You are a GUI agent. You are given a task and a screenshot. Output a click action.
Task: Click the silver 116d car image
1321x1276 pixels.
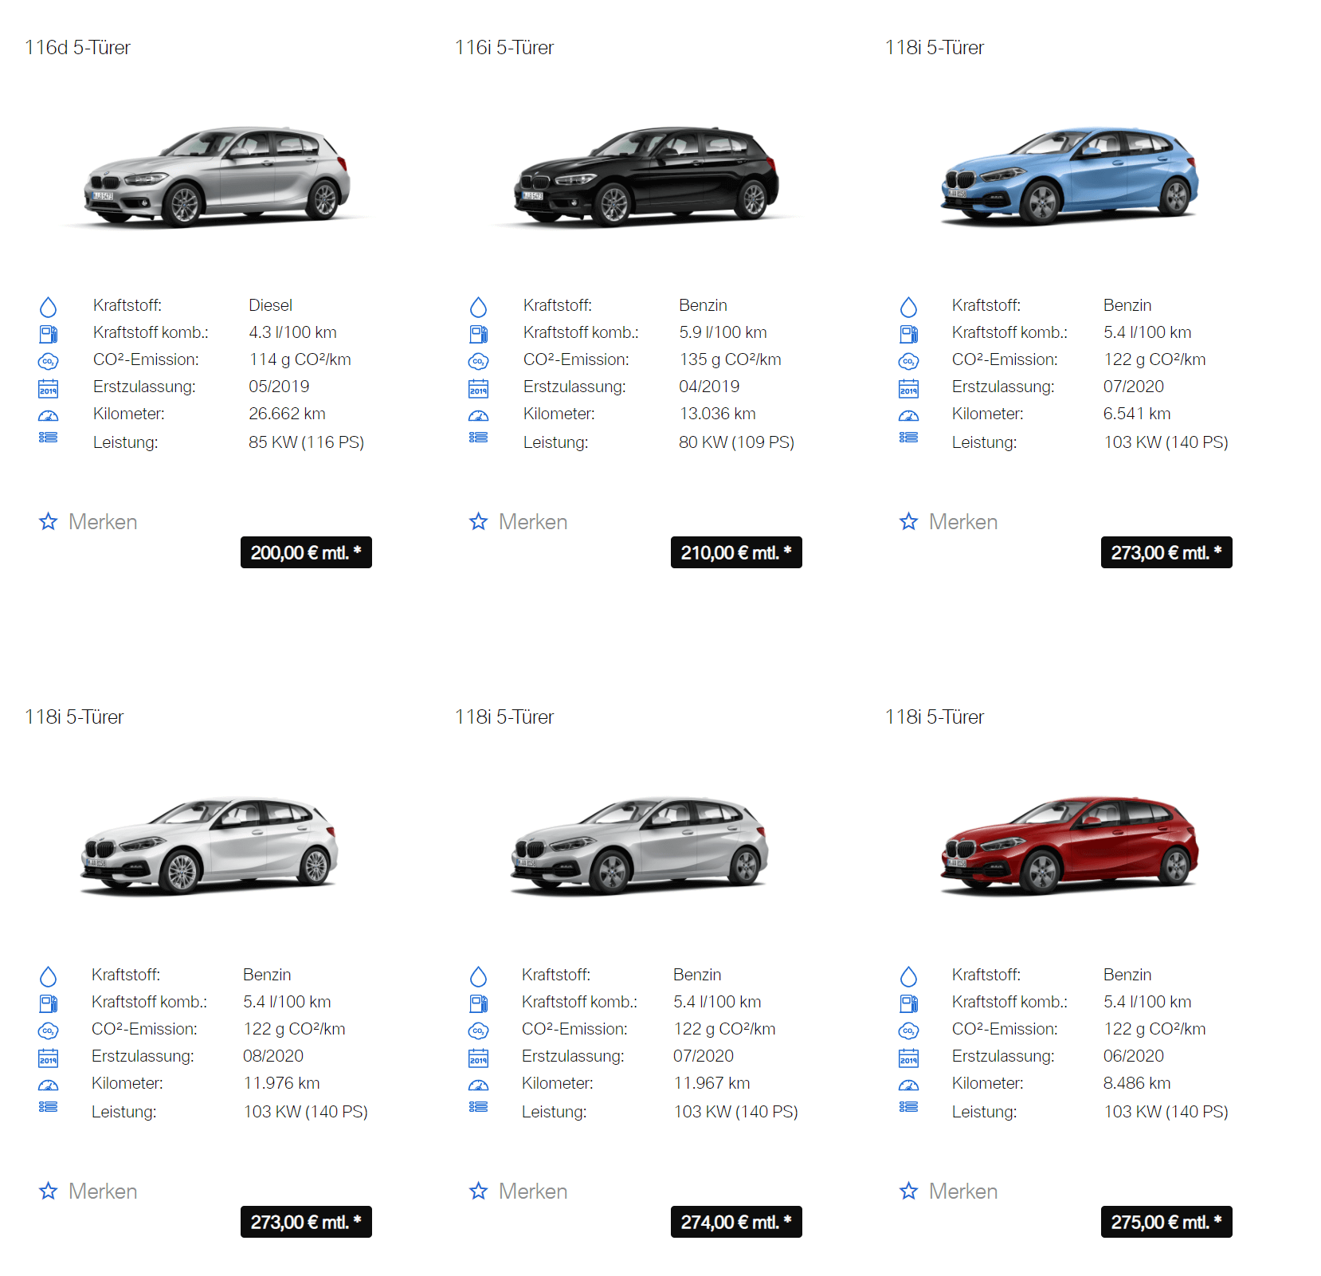217,176
